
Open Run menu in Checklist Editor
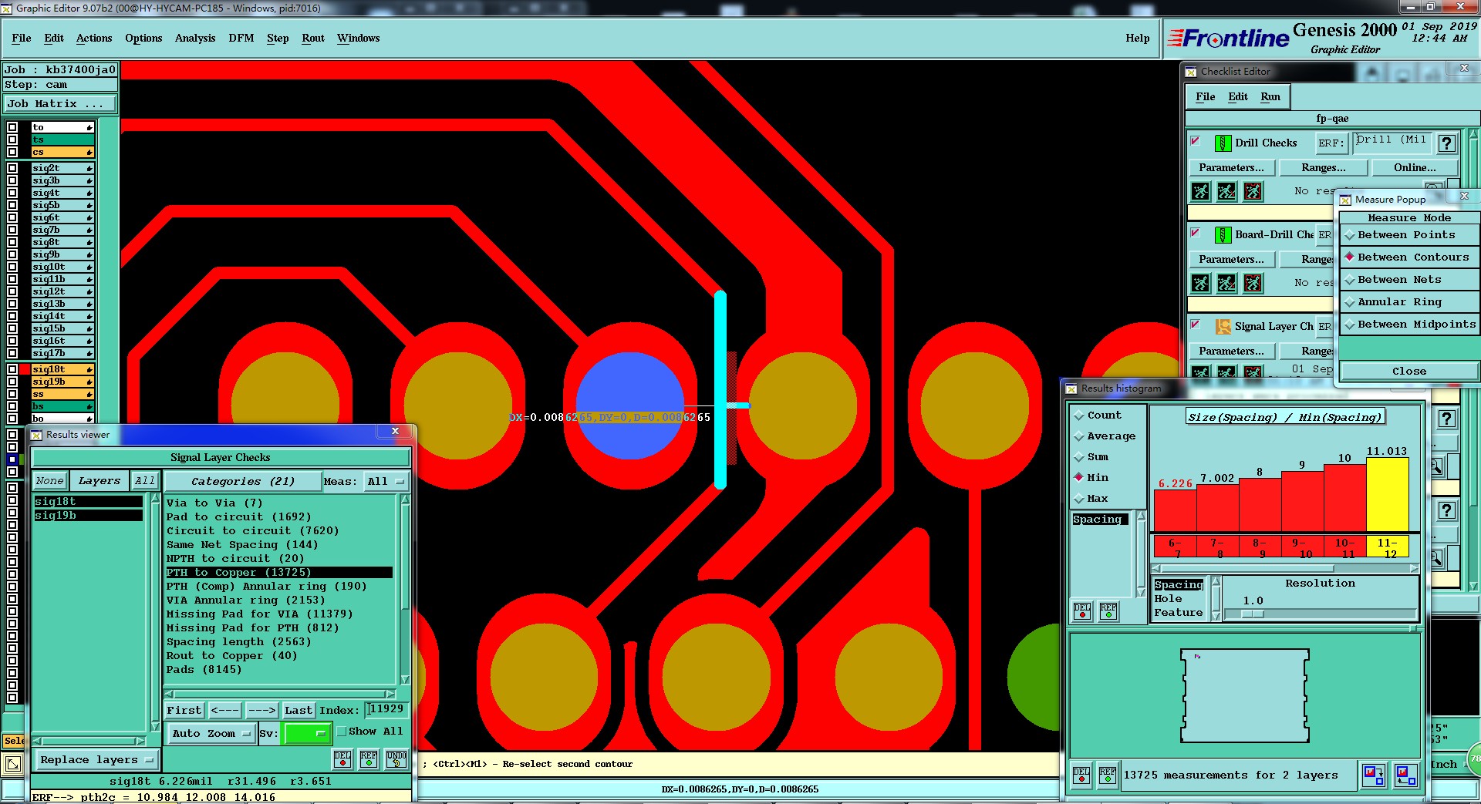(1270, 97)
